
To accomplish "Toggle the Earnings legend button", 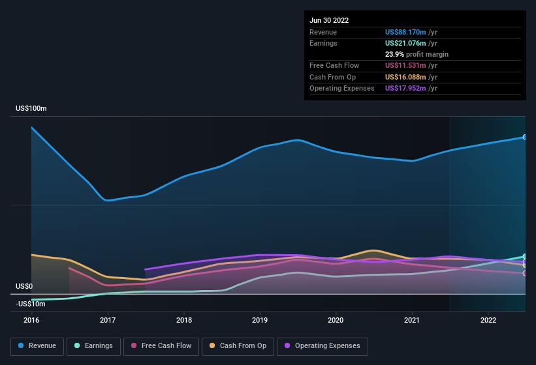I will [93, 346].
